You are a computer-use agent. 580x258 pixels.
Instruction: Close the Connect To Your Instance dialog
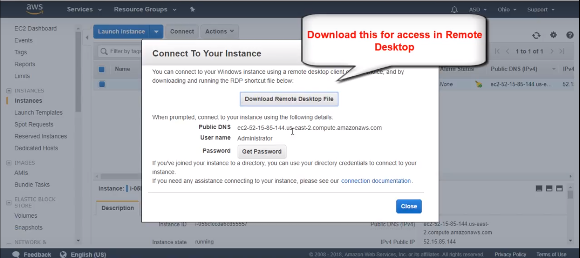[x=409, y=206]
